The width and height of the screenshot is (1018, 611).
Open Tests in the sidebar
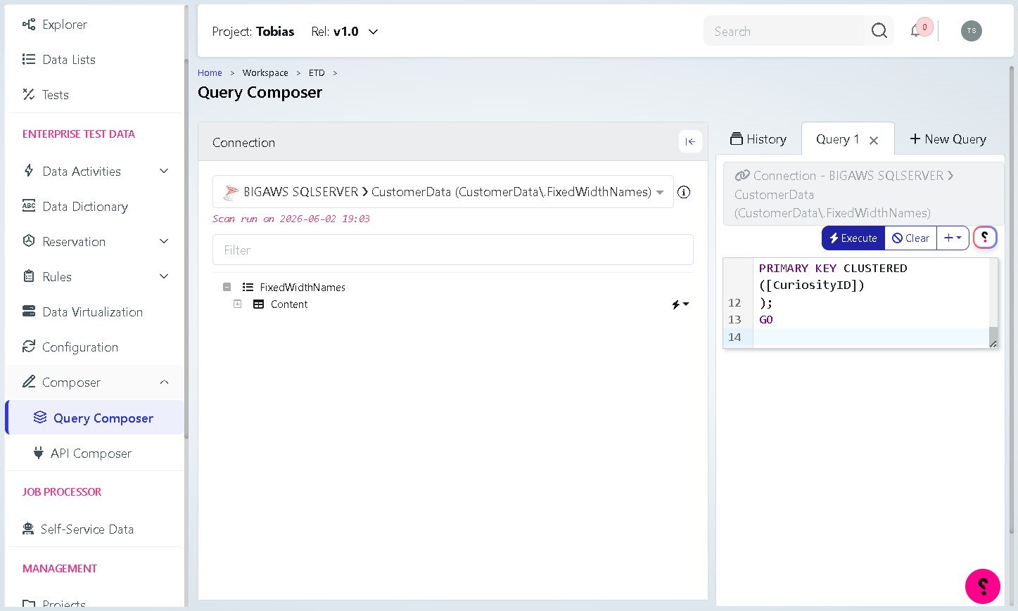click(x=46, y=95)
